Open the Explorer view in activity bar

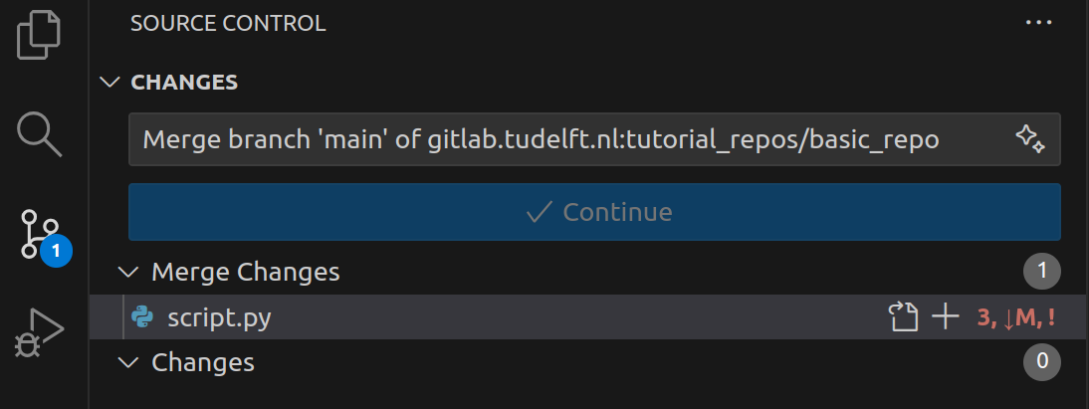(x=41, y=33)
